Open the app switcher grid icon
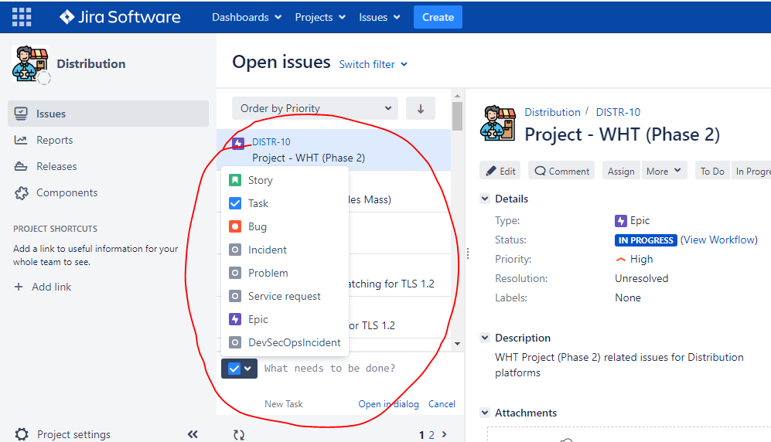 click(x=22, y=17)
